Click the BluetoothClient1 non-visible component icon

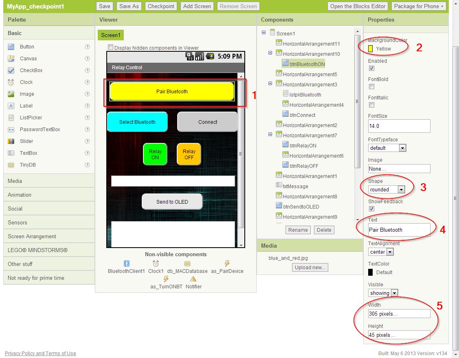click(x=126, y=264)
